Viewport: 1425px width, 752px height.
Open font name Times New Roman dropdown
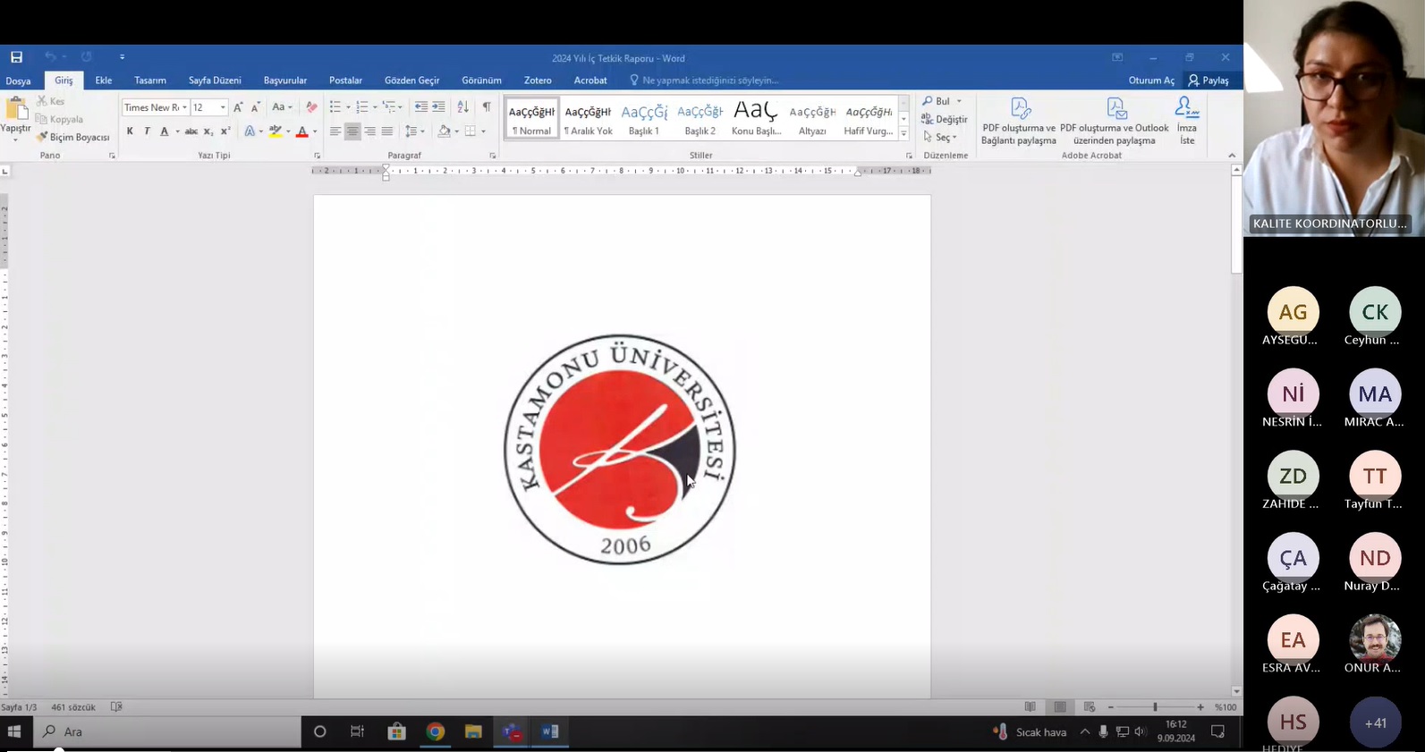(x=185, y=107)
